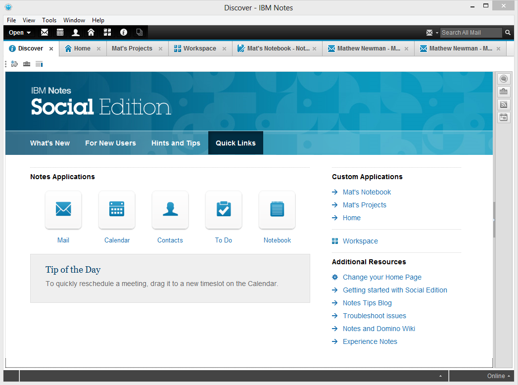Expand the Open dropdown menu

[20, 33]
